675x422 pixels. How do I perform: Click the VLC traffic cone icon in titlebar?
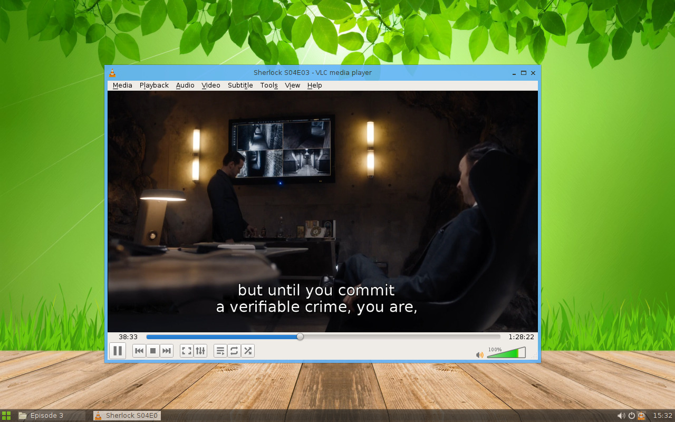(x=113, y=73)
